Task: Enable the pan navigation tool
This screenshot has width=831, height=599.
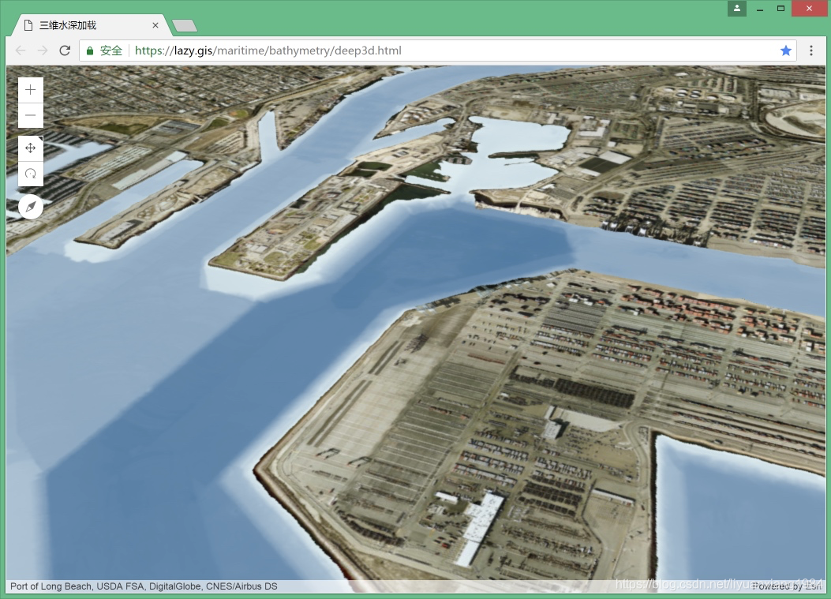Action: (31, 148)
